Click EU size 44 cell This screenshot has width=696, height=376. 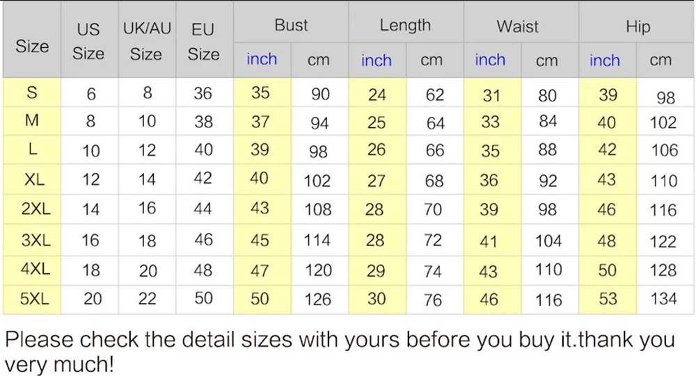(x=203, y=209)
